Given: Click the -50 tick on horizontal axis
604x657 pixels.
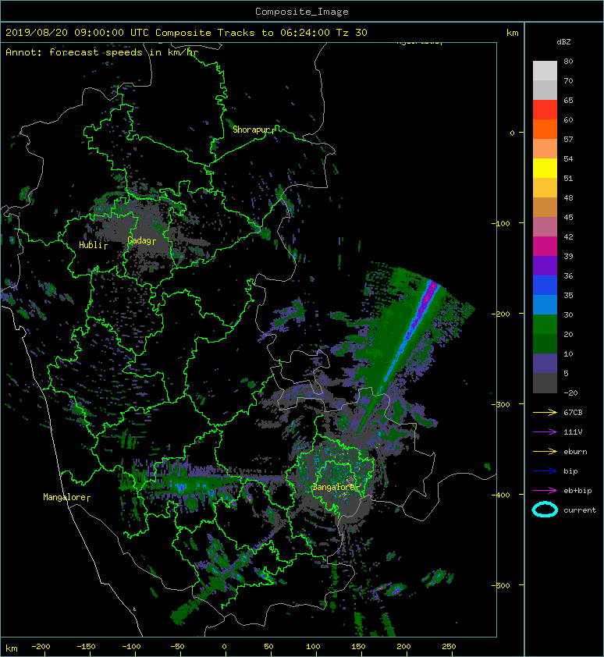Looking at the screenshot, I should point(177,647).
